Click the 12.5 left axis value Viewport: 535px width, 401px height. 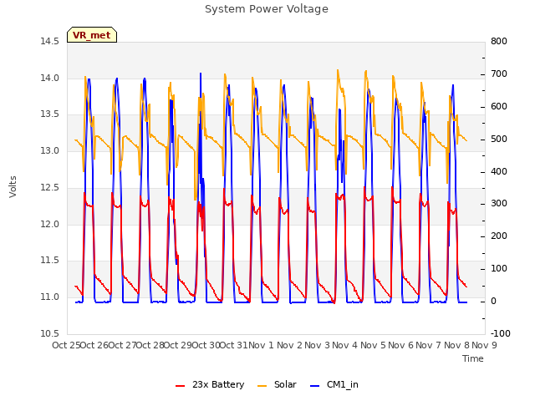coord(49,187)
